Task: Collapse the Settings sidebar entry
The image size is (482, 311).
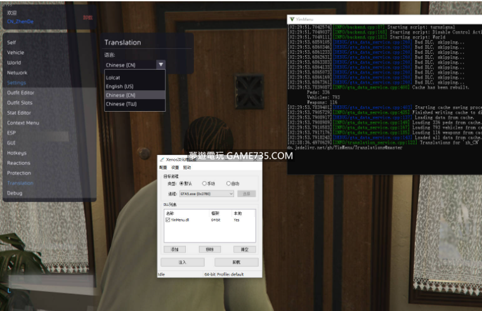Action: click(16, 83)
